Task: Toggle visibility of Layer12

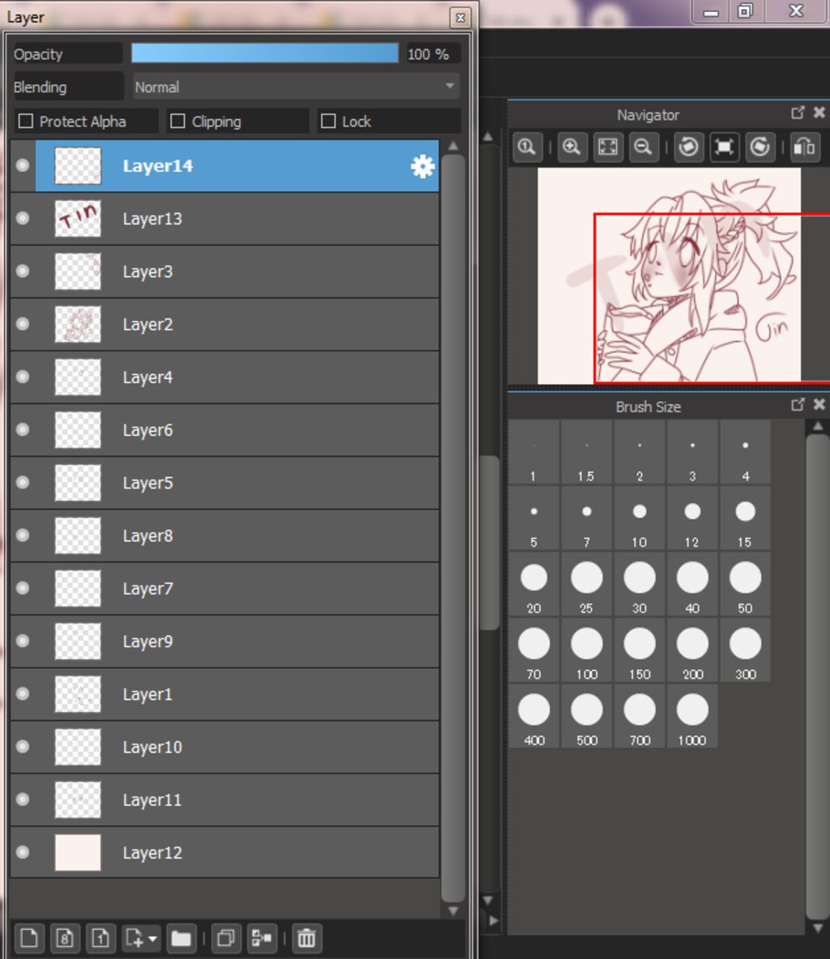Action: pyautogui.click(x=23, y=852)
